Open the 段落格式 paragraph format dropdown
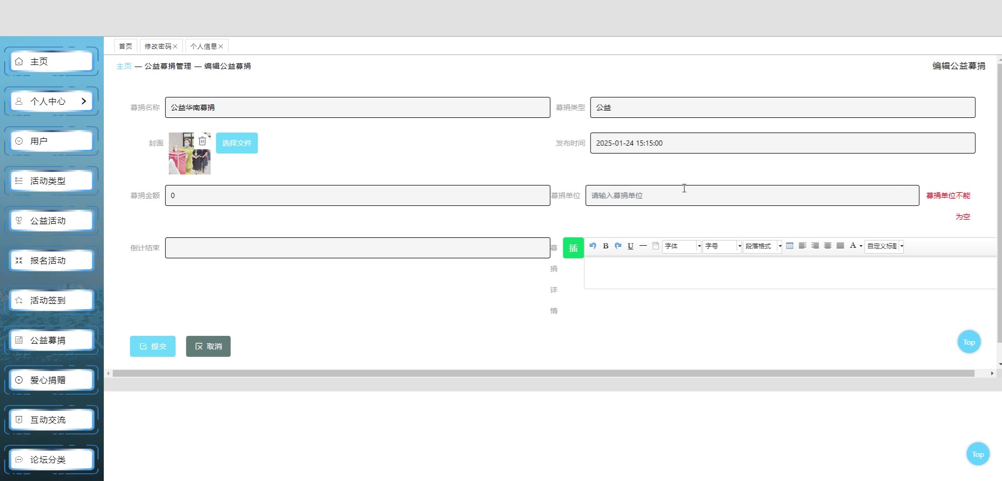This screenshot has width=1002, height=481. point(763,246)
